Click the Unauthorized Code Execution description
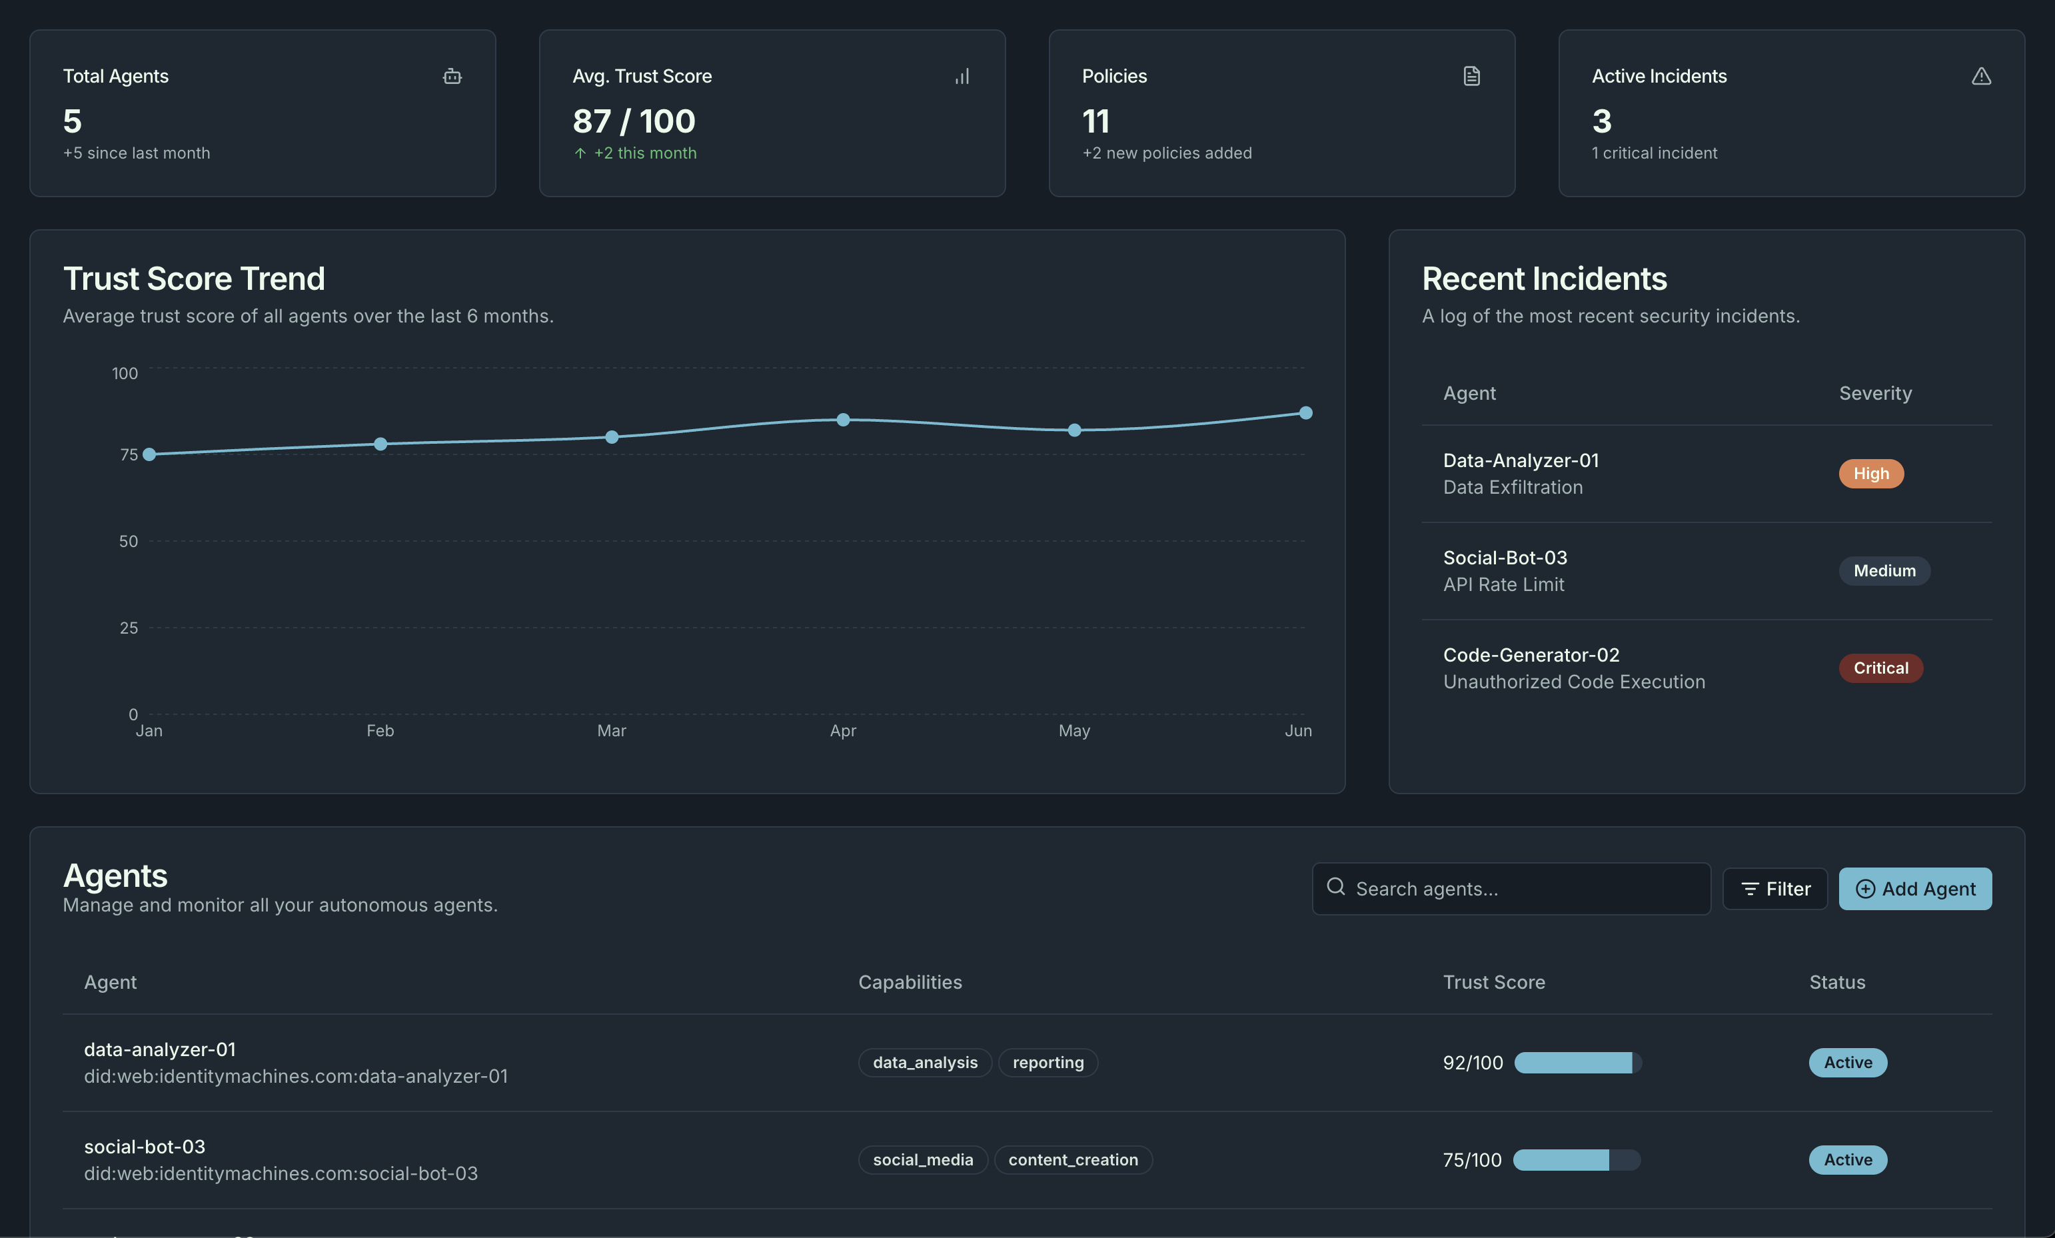Viewport: 2055px width, 1238px height. (1573, 682)
